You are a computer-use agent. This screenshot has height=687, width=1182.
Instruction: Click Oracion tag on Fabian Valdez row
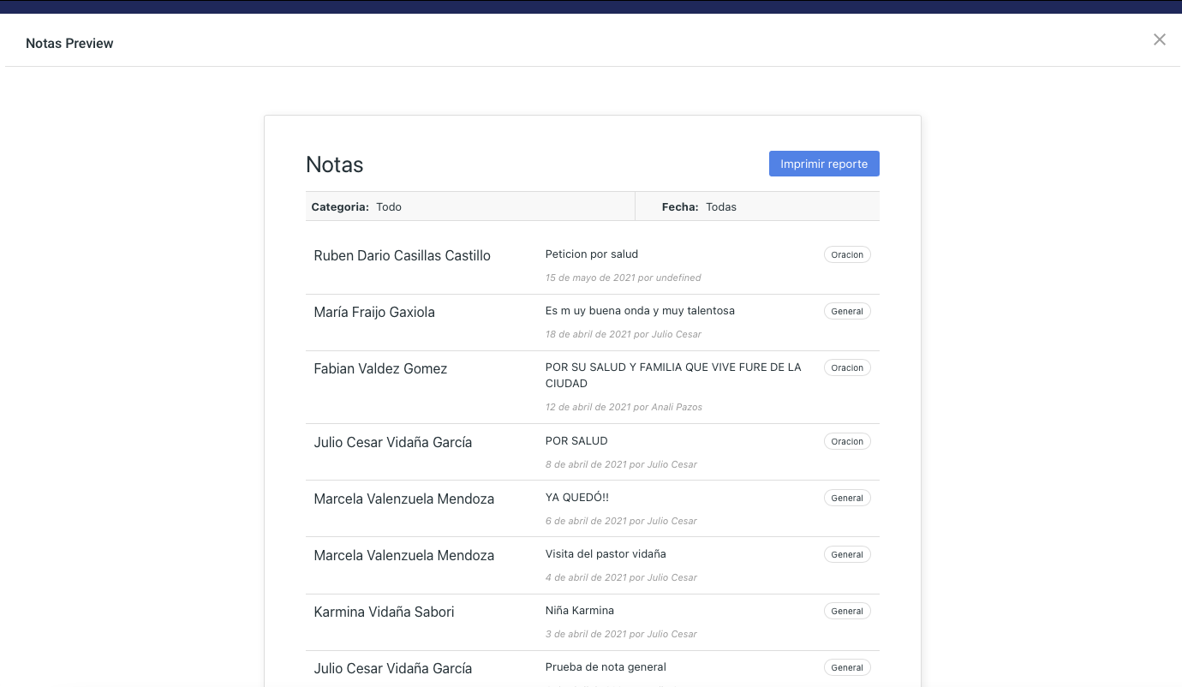tap(847, 367)
